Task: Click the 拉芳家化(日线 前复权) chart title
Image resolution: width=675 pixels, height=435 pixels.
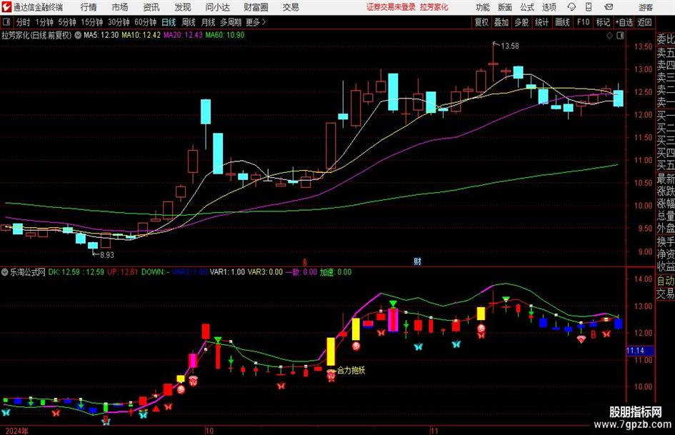Action: click(36, 35)
